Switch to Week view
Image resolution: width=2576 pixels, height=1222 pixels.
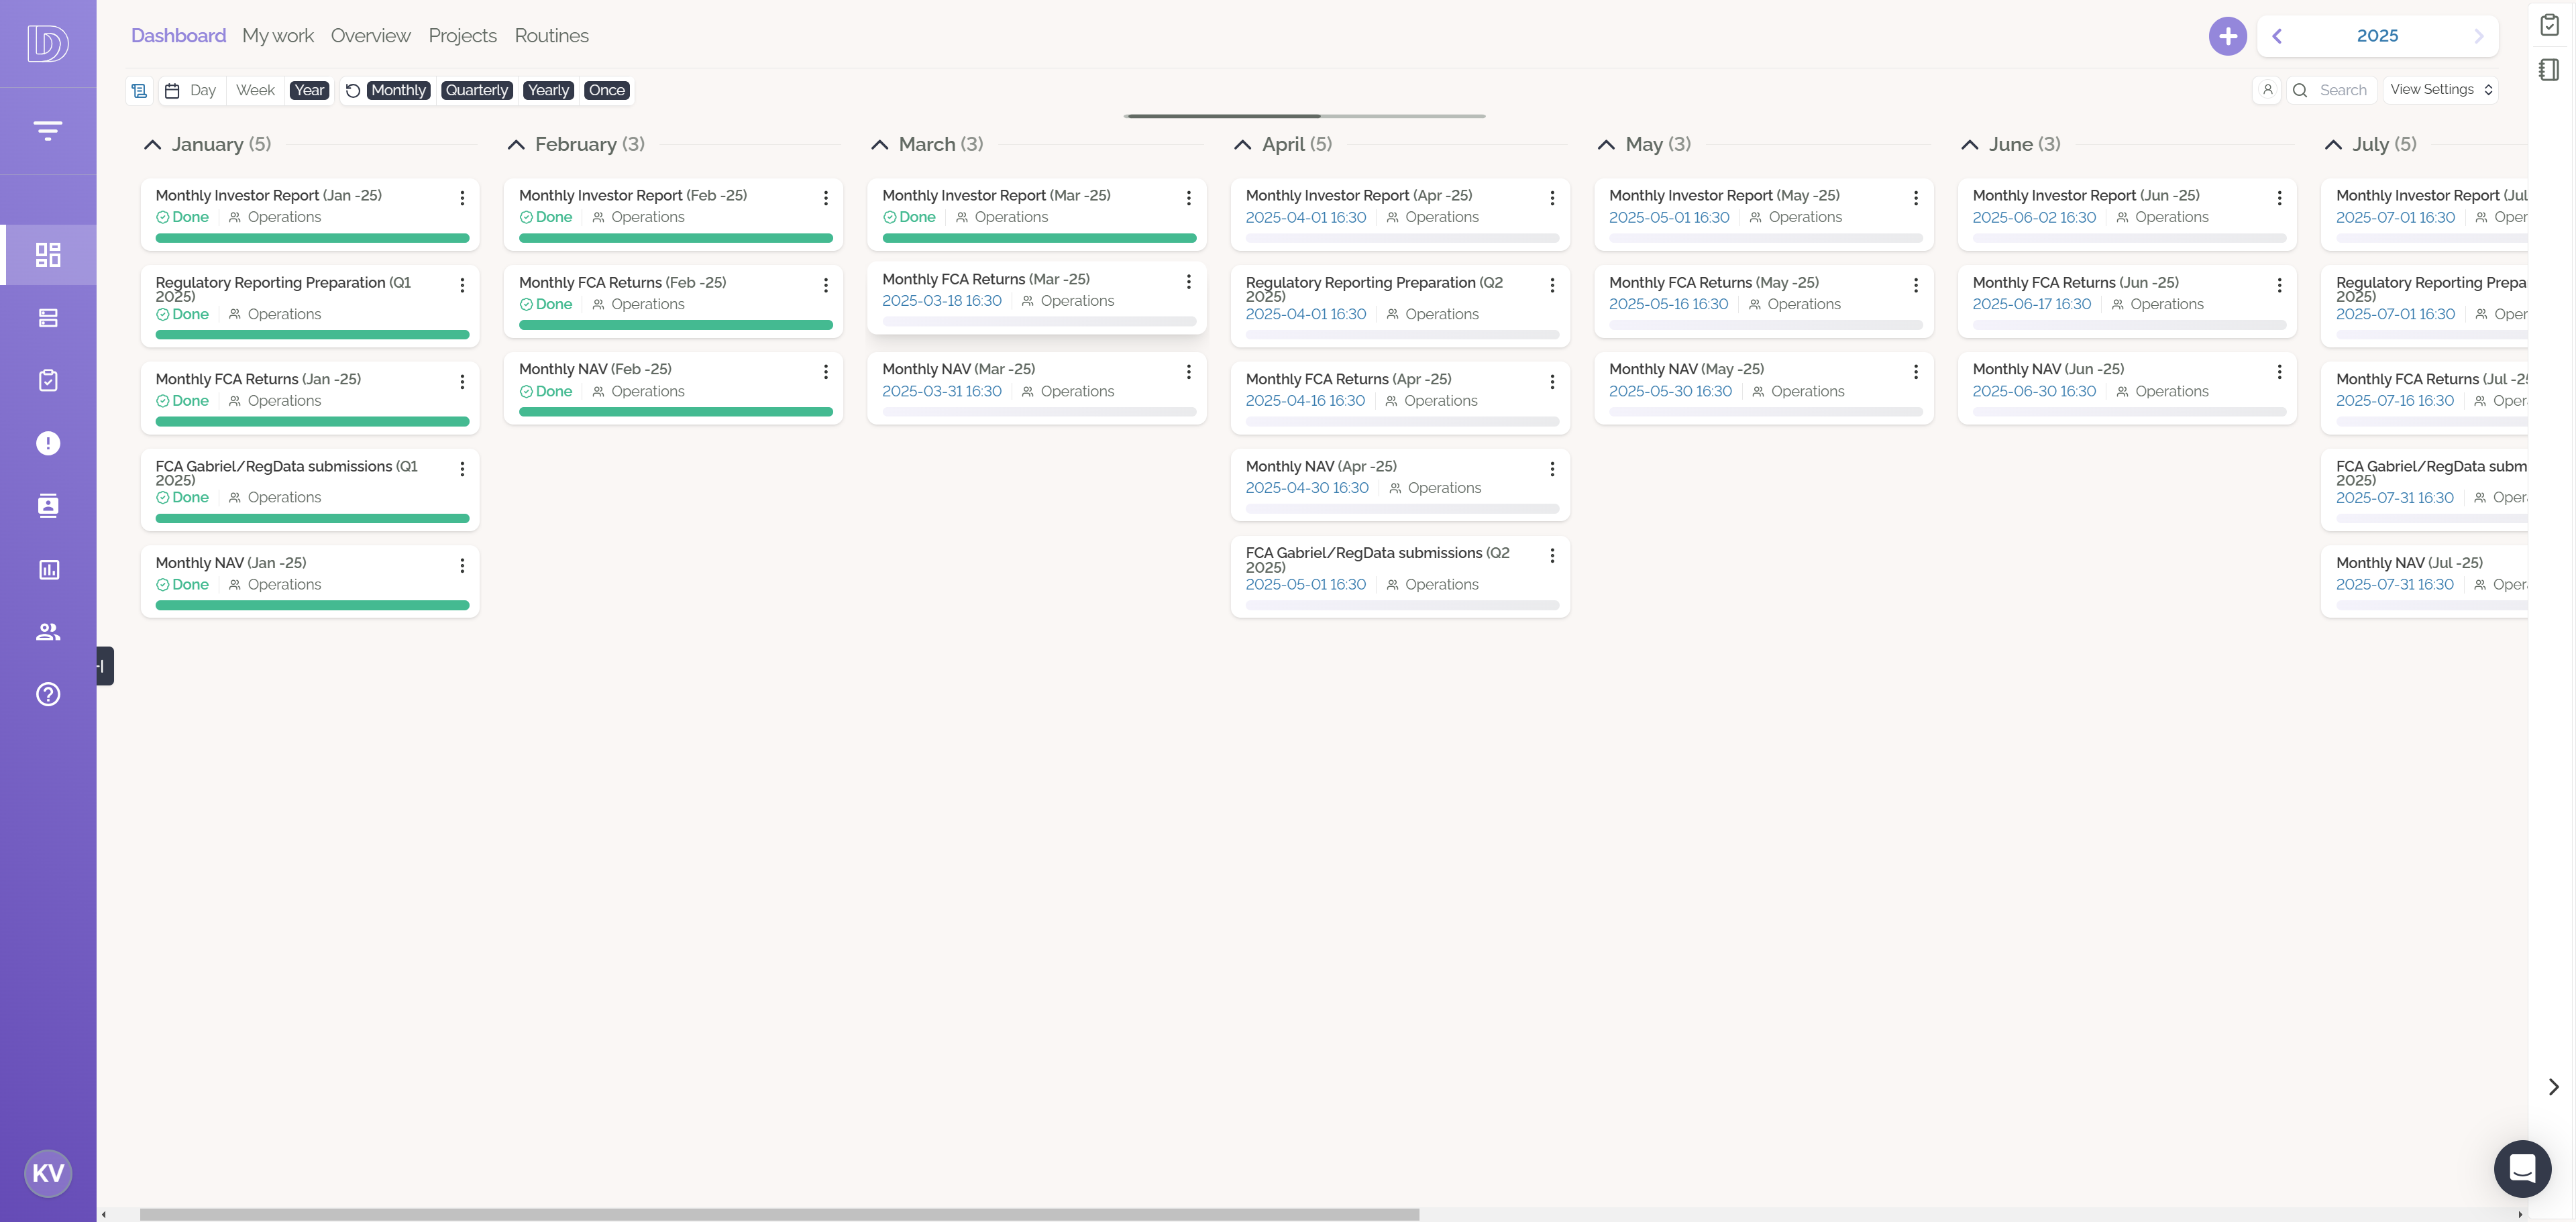coord(255,90)
